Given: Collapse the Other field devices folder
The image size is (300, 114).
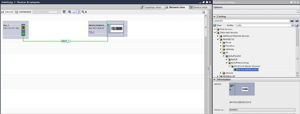Looking at the screenshot, I should pos(215,33).
